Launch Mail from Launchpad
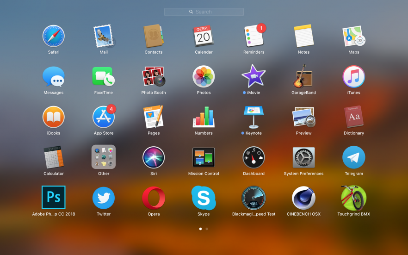The image size is (408, 255). click(104, 36)
